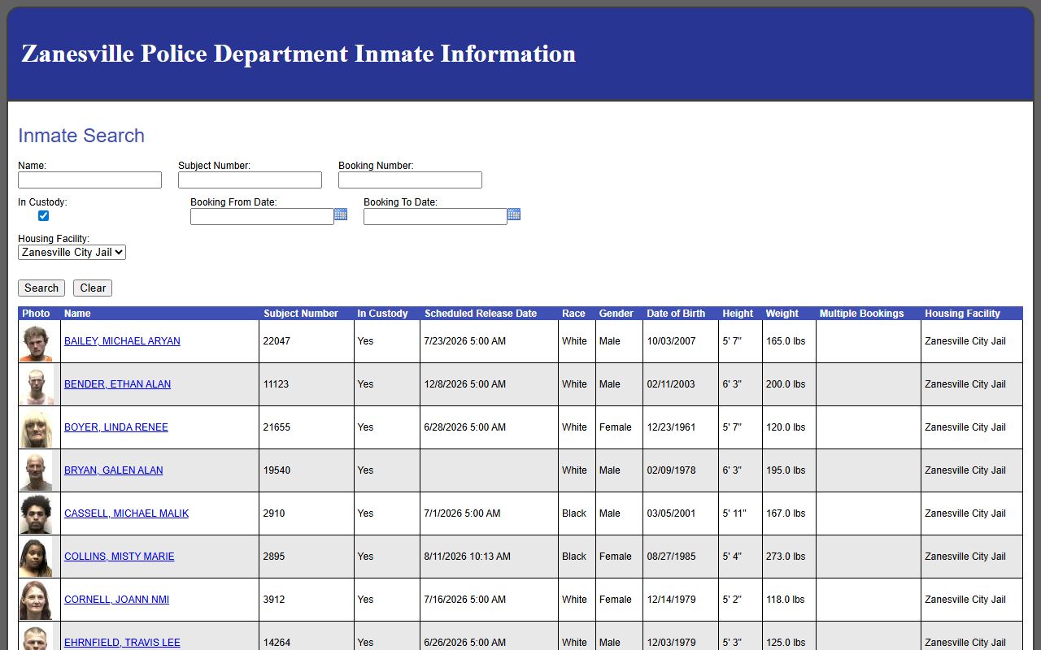Viewport: 1041px width, 650px height.
Task: Click the Weight column header
Action: (782, 314)
